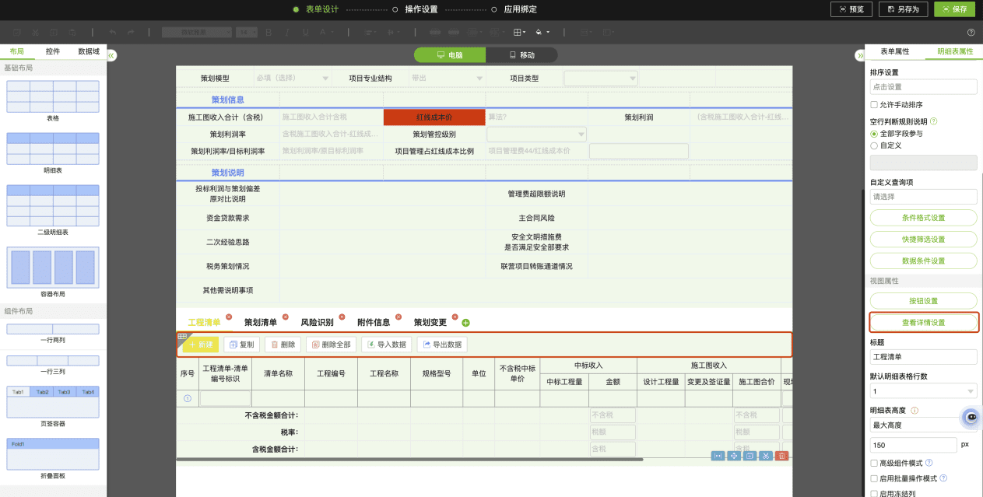The image size is (983, 497).
Task: Open the 策划清单 tab
Action: pyautogui.click(x=261, y=323)
